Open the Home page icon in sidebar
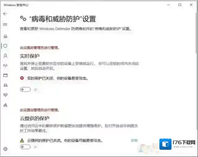198x157 pixels. (x=5, y=36)
